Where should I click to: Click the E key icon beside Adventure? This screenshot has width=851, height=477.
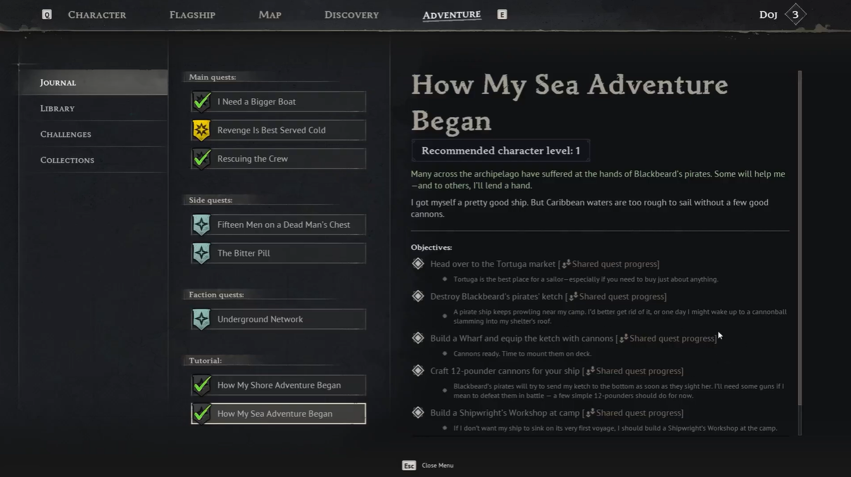tap(502, 15)
